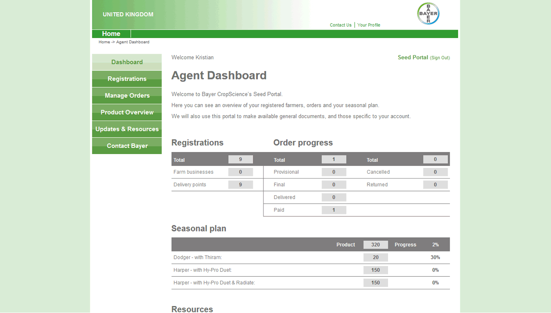Screen dimensions: 551x313
Task: Click the Product total 320 value
Action: point(376,245)
